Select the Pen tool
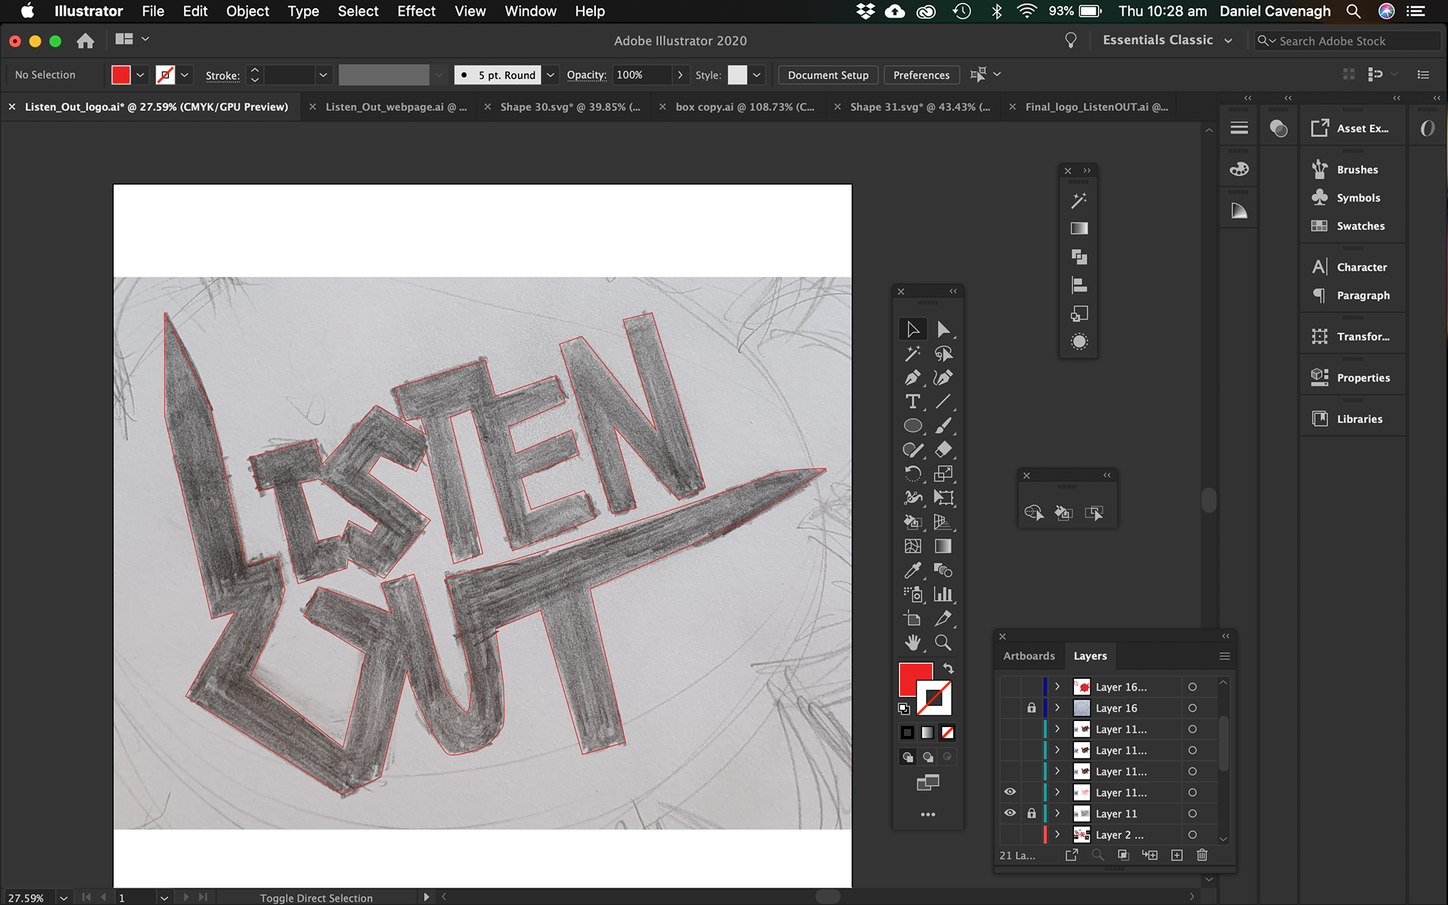 tap(913, 378)
